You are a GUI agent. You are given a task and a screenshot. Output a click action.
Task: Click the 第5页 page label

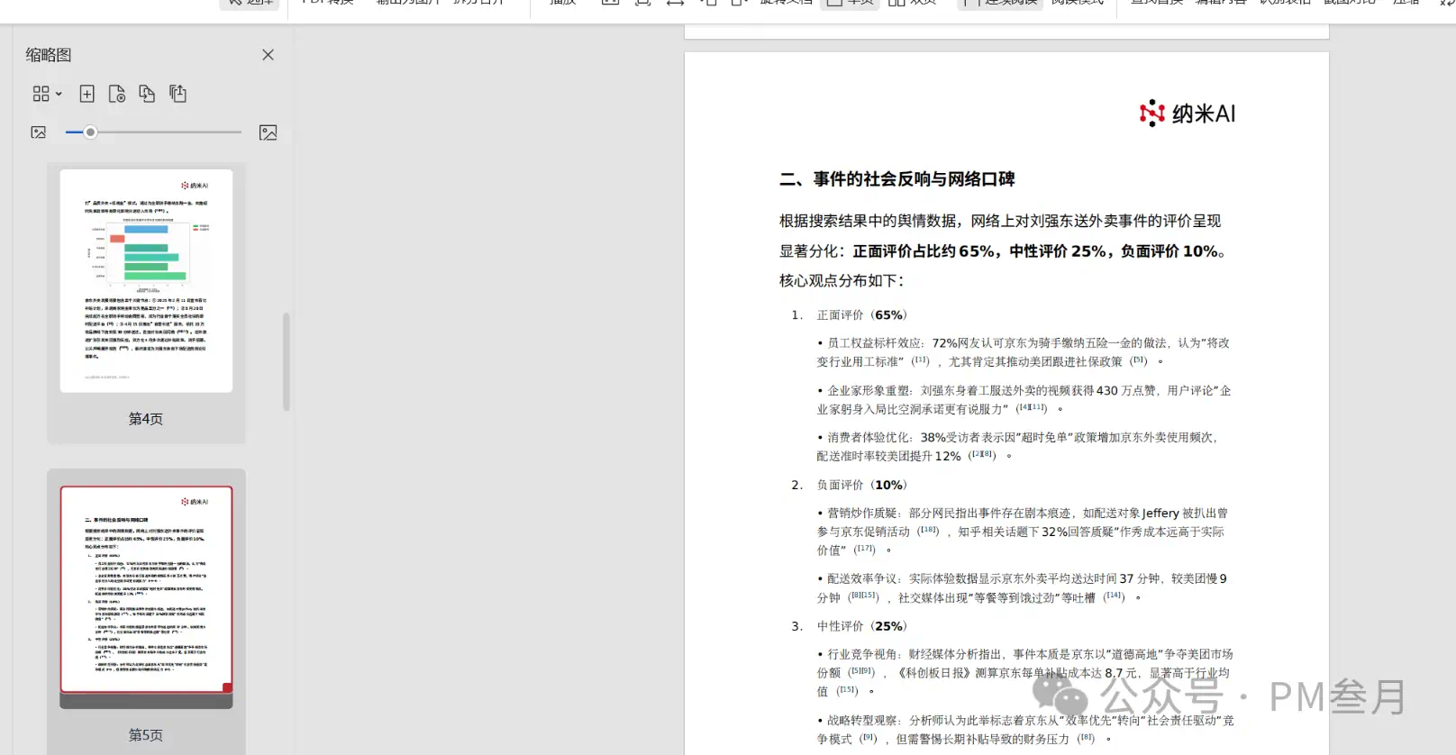[x=146, y=735]
